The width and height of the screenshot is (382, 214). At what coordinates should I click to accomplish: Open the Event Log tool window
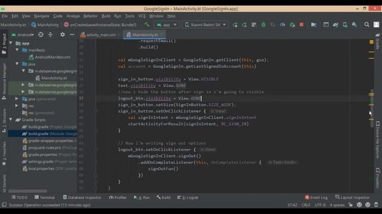[316, 197]
